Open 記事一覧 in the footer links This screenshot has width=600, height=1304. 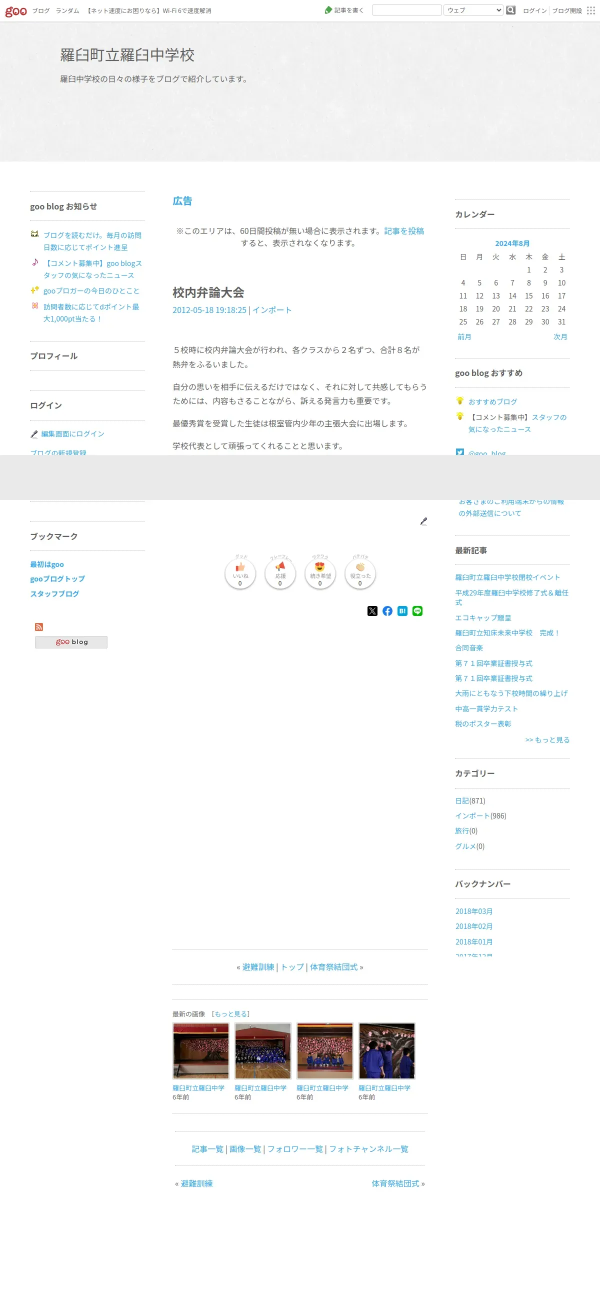207,1149
